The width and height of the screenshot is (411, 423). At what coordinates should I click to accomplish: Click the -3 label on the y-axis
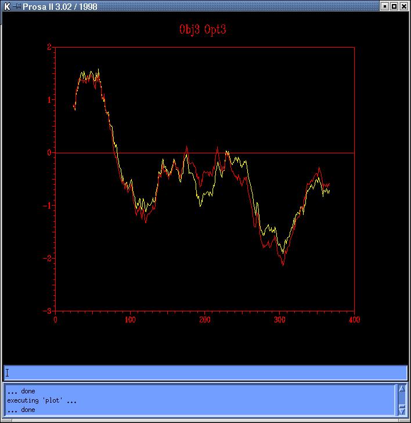click(48, 311)
